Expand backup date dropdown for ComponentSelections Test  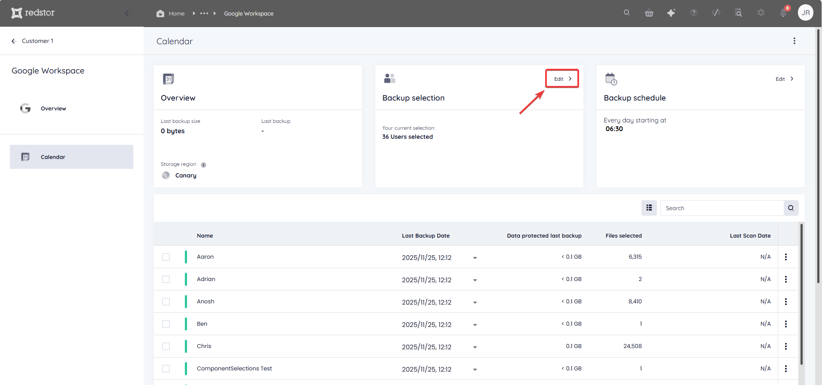(475, 370)
